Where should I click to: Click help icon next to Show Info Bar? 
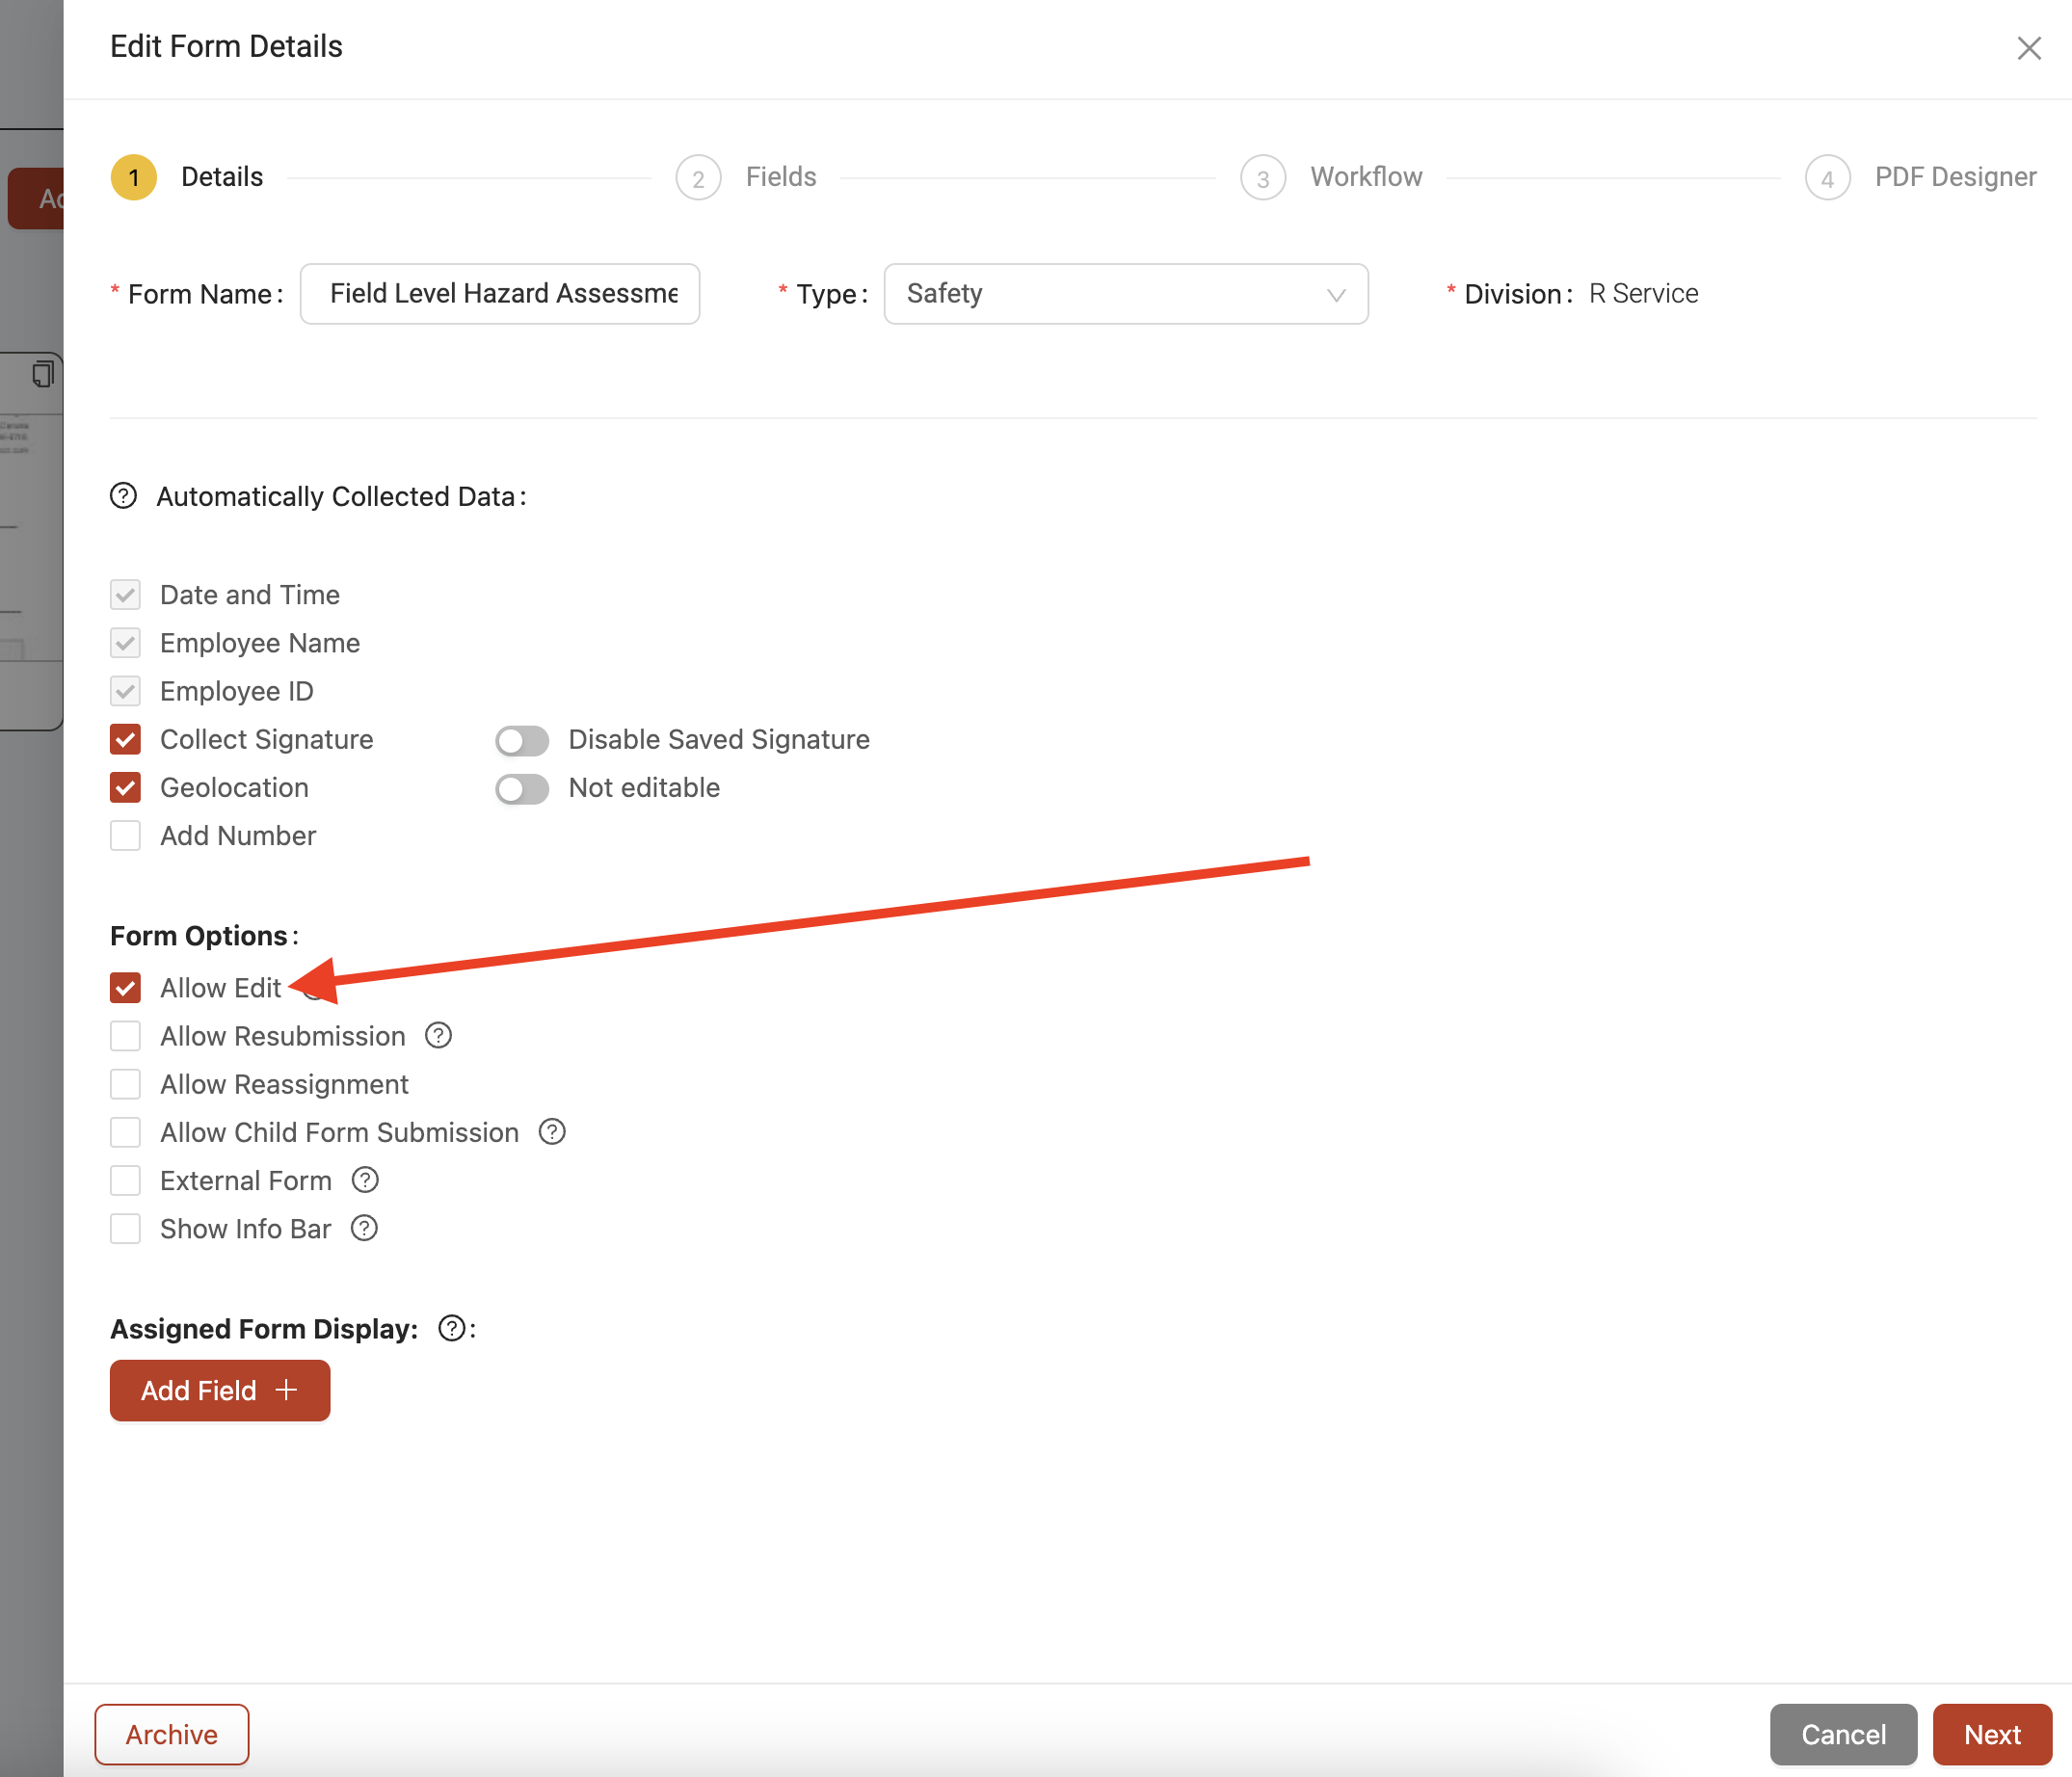coord(364,1228)
